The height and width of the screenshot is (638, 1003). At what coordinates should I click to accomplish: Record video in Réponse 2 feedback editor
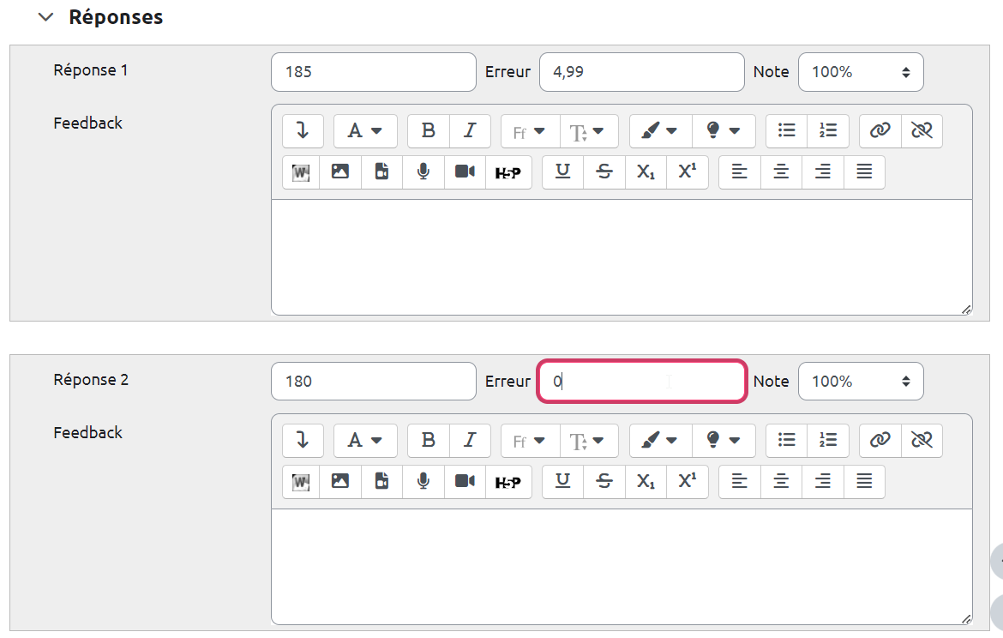tap(465, 482)
